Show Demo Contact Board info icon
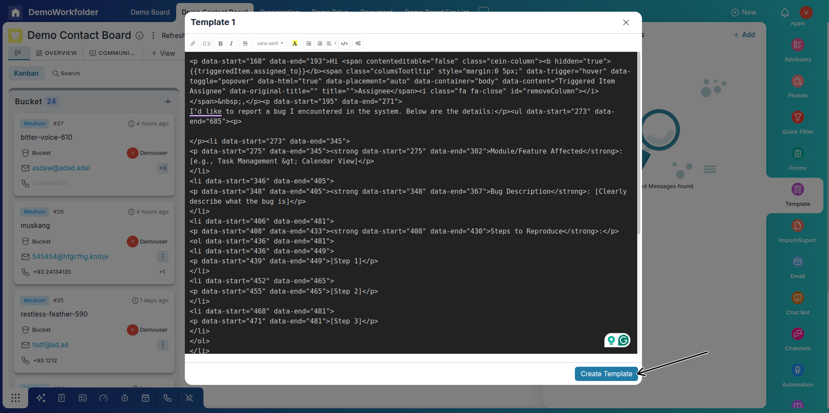This screenshot has width=829, height=413. [x=139, y=35]
